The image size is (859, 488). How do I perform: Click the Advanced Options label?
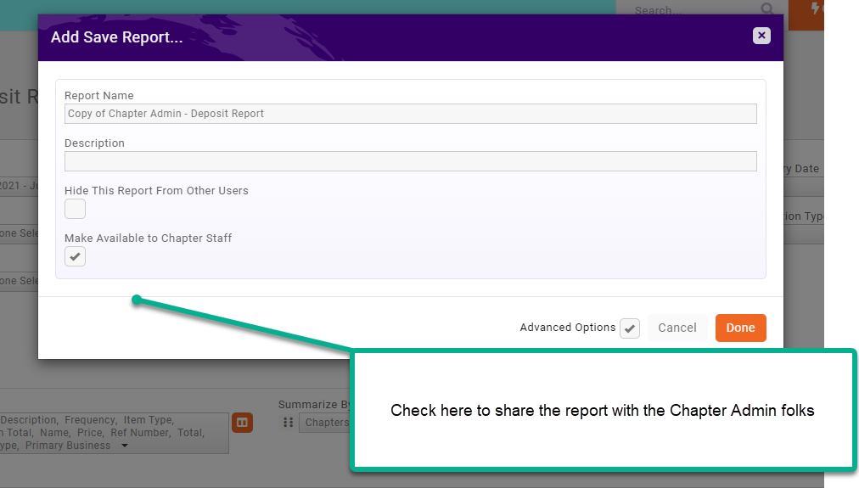567,328
